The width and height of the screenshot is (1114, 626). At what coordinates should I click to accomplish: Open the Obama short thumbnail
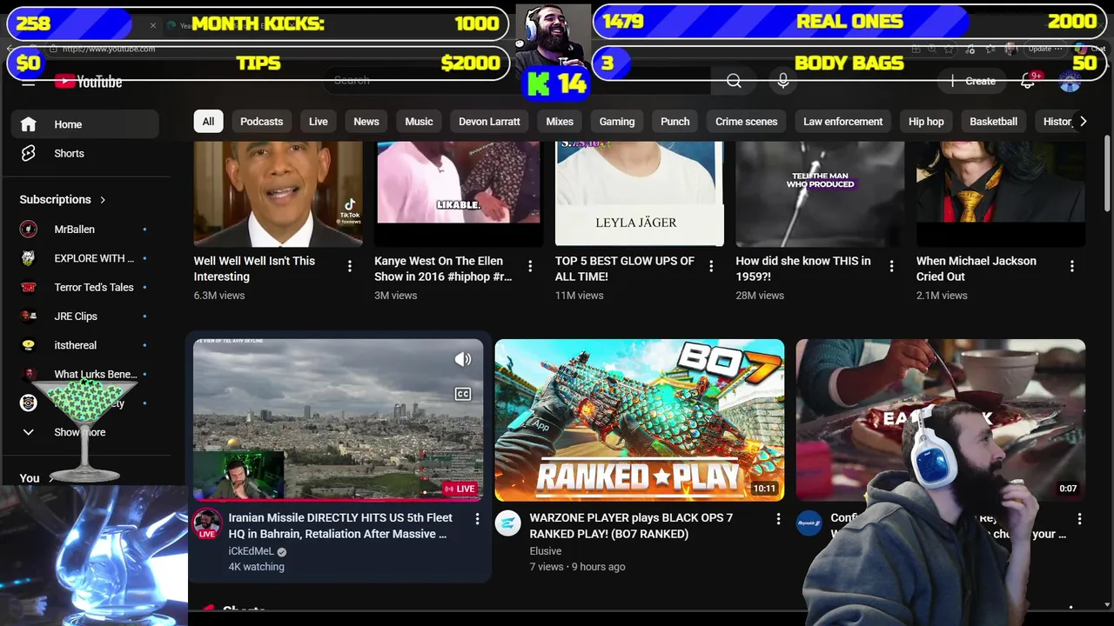278,194
